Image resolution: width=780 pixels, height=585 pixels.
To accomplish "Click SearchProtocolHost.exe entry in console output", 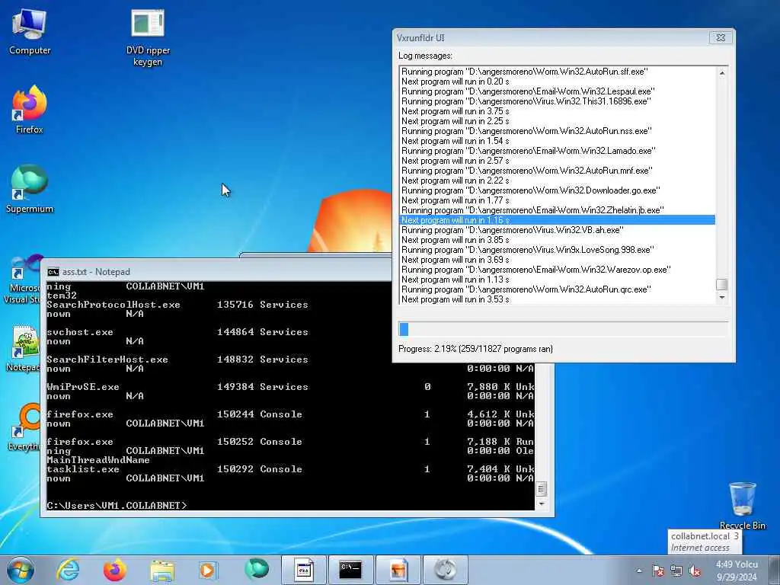I will coord(113,305).
